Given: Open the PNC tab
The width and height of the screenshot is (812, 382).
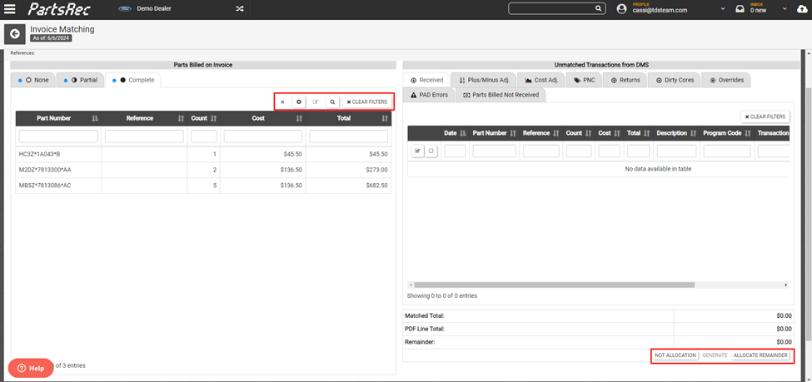Looking at the screenshot, I should 584,80.
